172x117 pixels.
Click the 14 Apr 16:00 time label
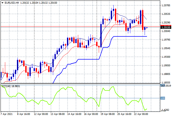click(x=74, y=114)
